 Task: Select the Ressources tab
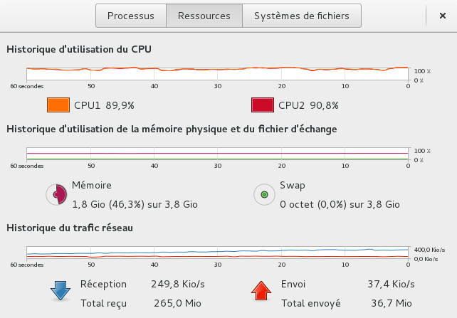204,16
